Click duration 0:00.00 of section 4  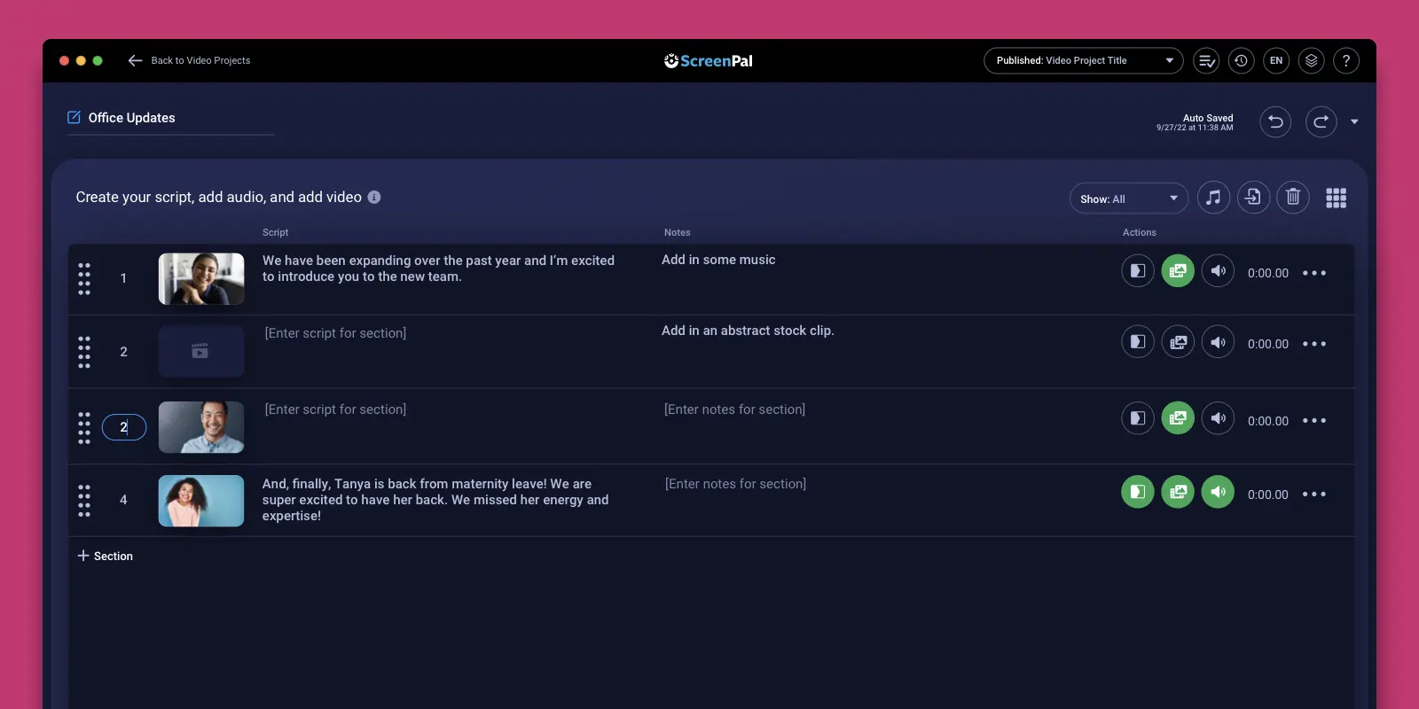click(1268, 495)
